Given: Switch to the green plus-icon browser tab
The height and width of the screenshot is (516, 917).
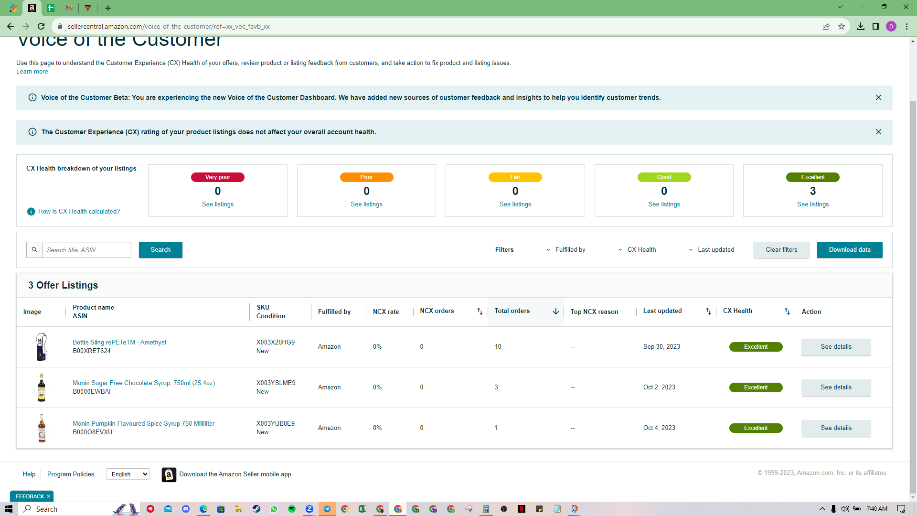Looking at the screenshot, I should click(51, 8).
